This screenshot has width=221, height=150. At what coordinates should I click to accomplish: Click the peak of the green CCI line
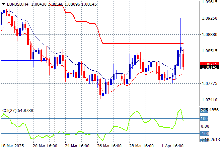[x=180, y=109]
